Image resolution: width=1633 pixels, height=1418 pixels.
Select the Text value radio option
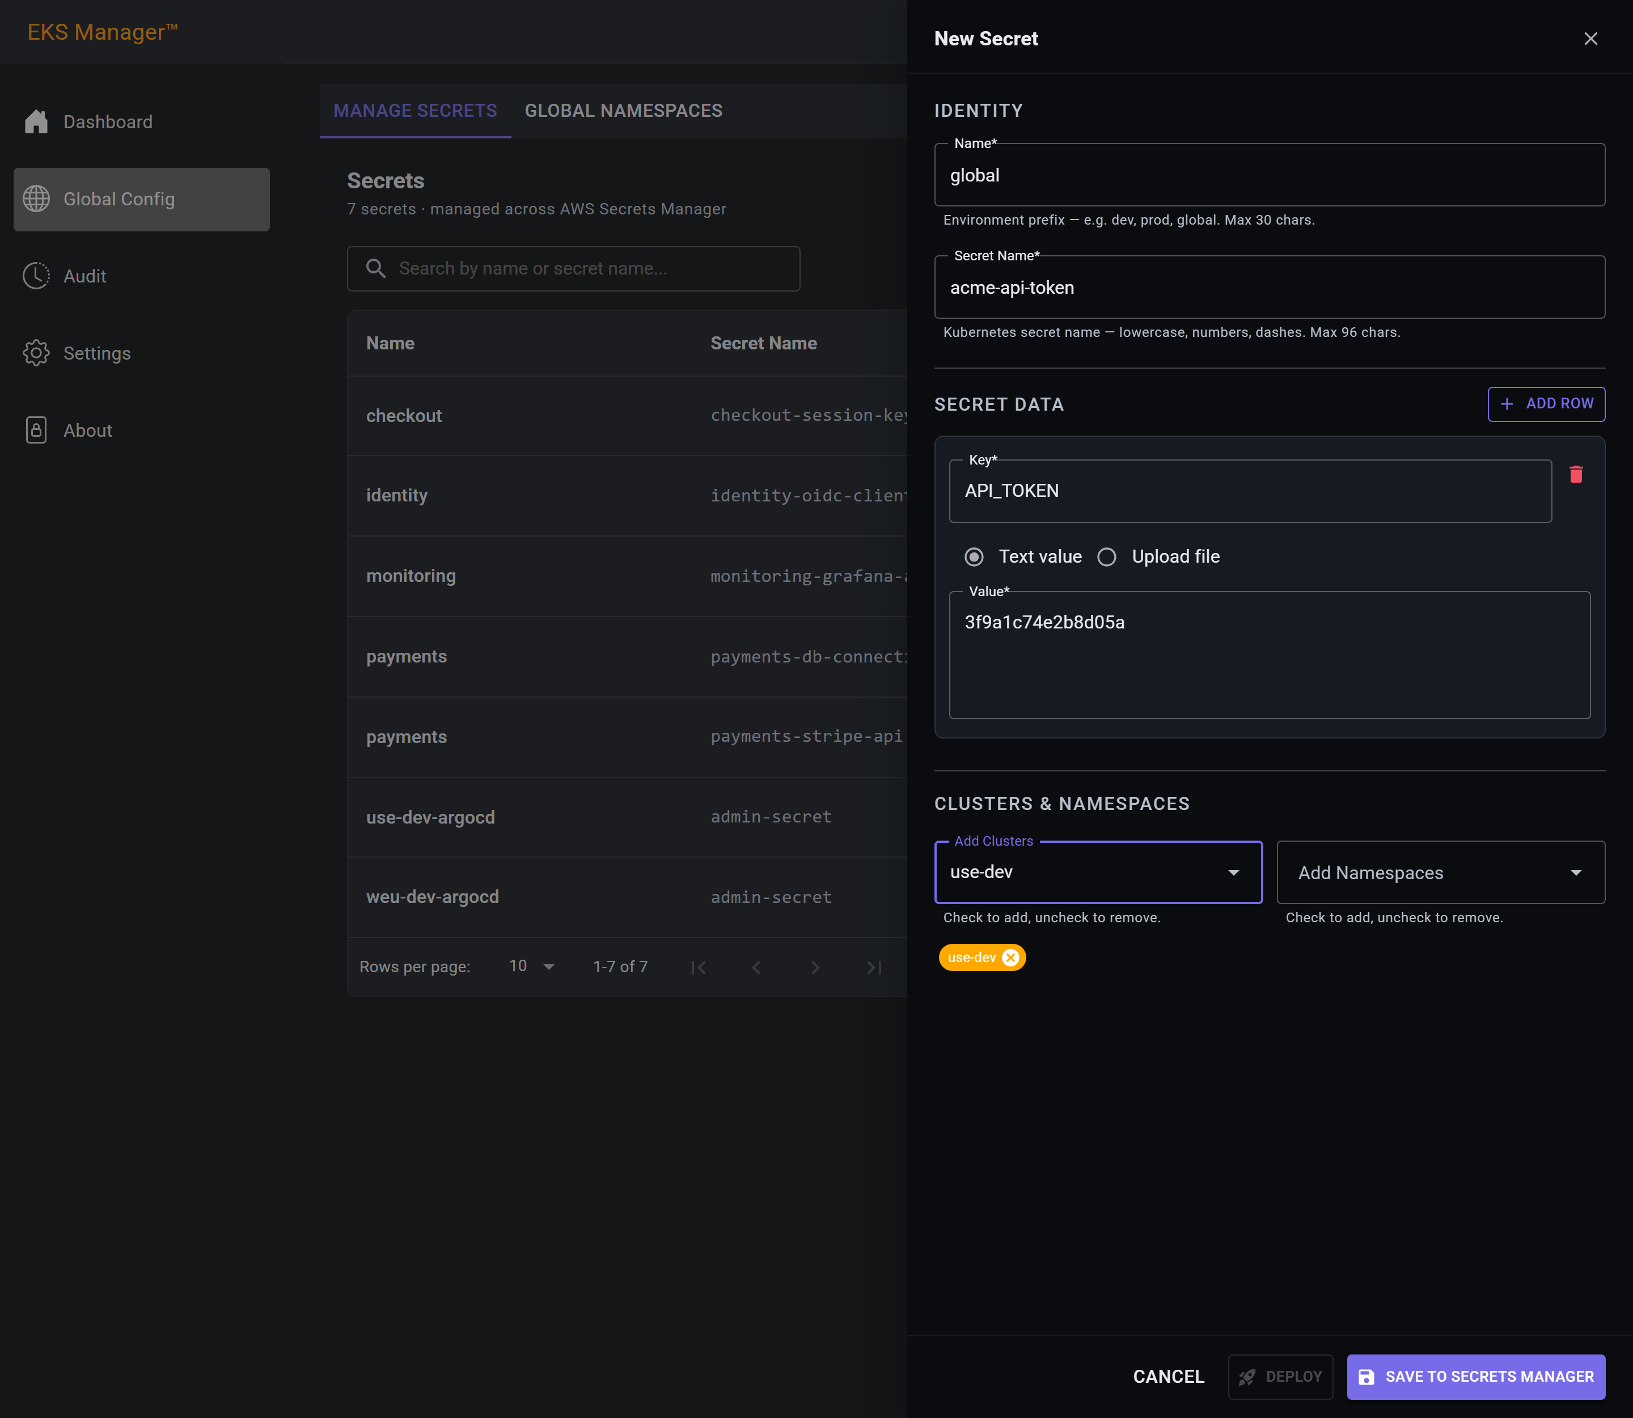(974, 557)
